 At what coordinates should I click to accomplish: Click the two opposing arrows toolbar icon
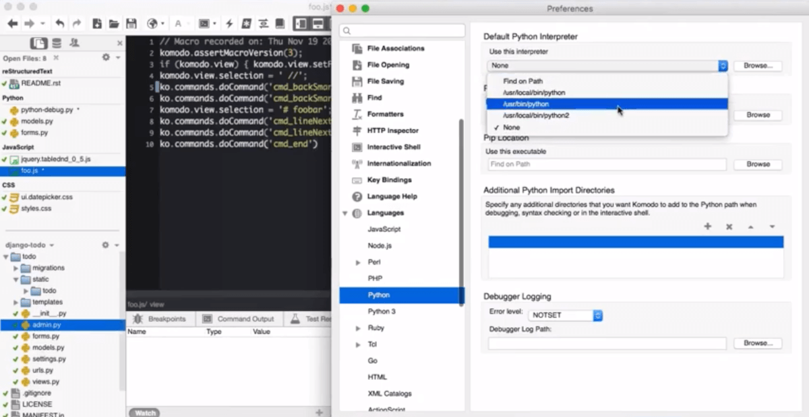point(263,24)
